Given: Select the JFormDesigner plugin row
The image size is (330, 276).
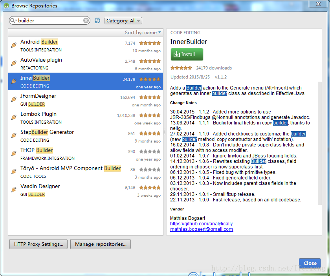Looking at the screenshot, I should tap(86, 100).
